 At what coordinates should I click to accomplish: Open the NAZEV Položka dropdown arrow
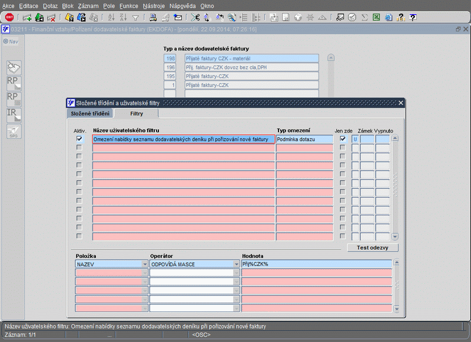(x=145, y=264)
